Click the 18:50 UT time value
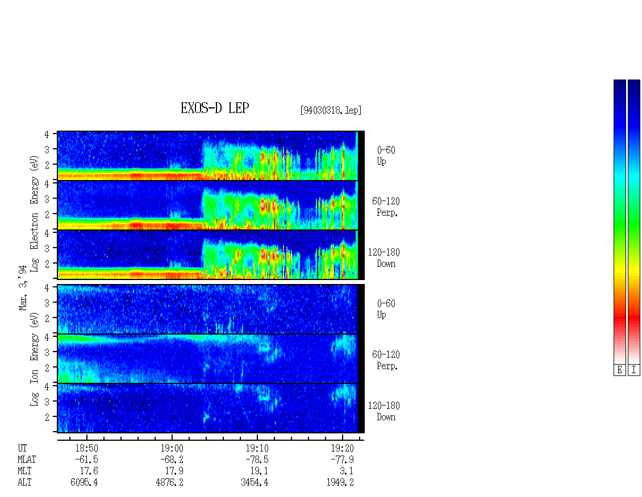This screenshot has height=497, width=642. click(87, 448)
